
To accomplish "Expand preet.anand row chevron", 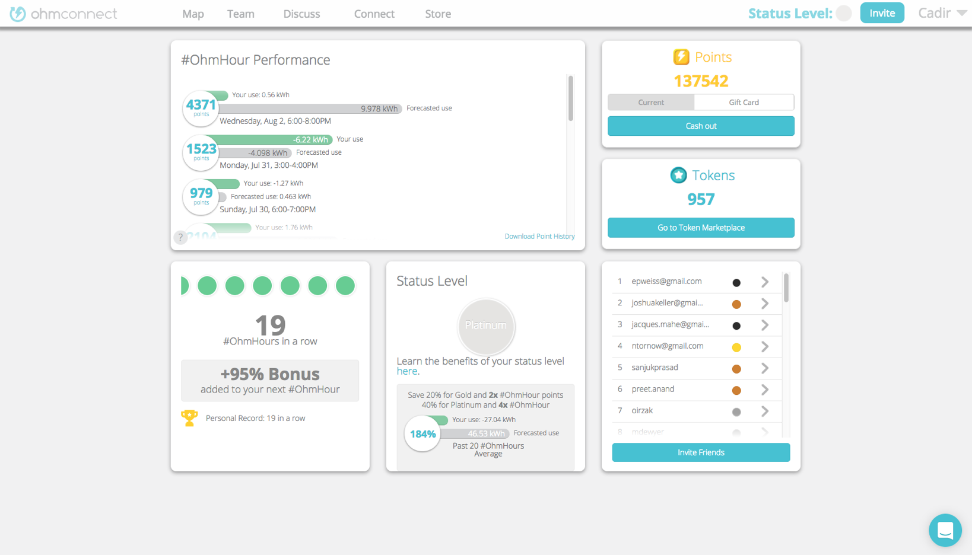I will tap(765, 390).
